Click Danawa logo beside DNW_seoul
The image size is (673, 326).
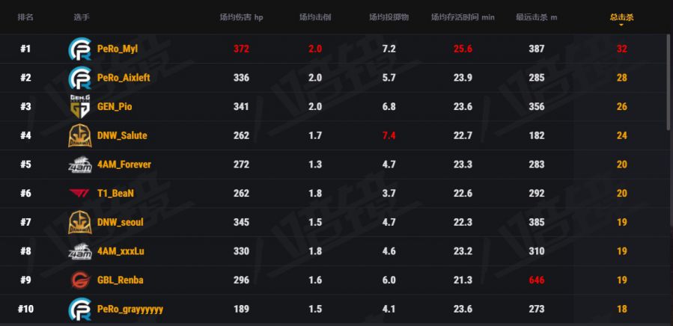click(80, 222)
